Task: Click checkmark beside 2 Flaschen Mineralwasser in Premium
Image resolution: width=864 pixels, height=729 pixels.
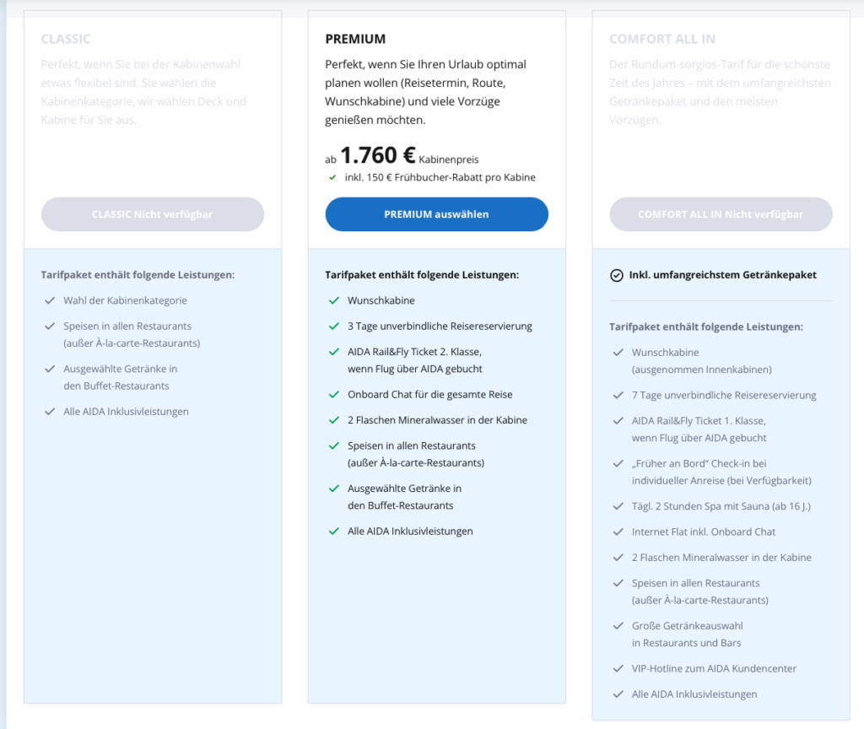Action: [x=334, y=420]
